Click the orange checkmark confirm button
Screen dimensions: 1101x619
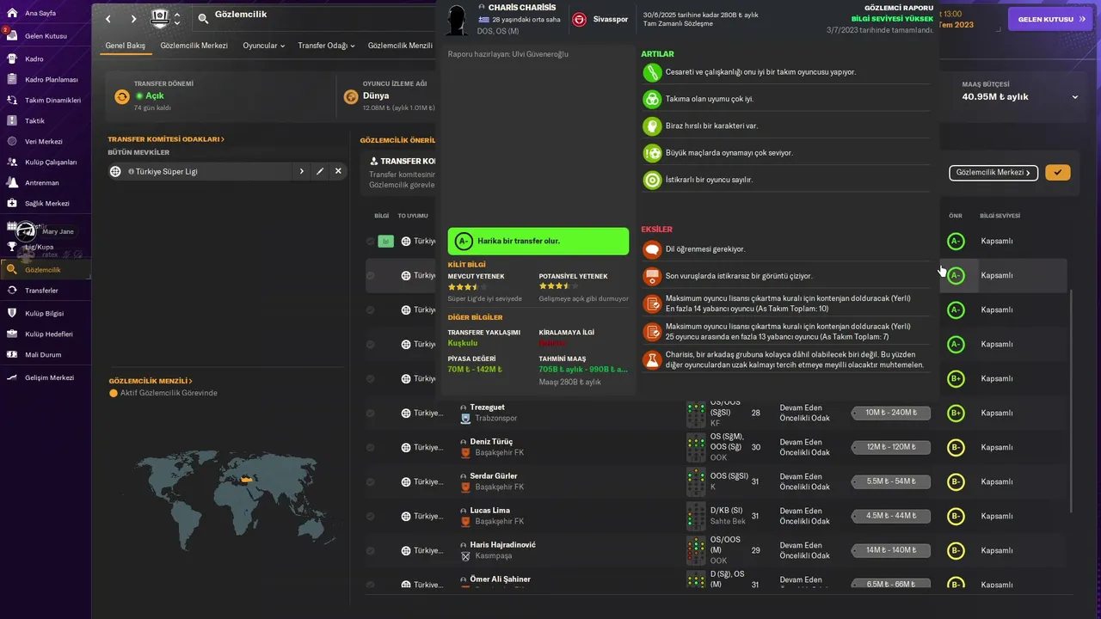(x=1058, y=173)
